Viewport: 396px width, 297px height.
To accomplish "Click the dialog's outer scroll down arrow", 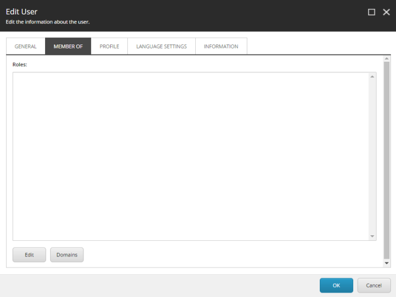I will point(387,263).
